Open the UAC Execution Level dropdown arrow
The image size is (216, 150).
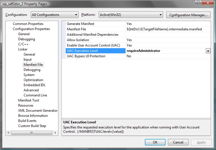(x=208, y=51)
